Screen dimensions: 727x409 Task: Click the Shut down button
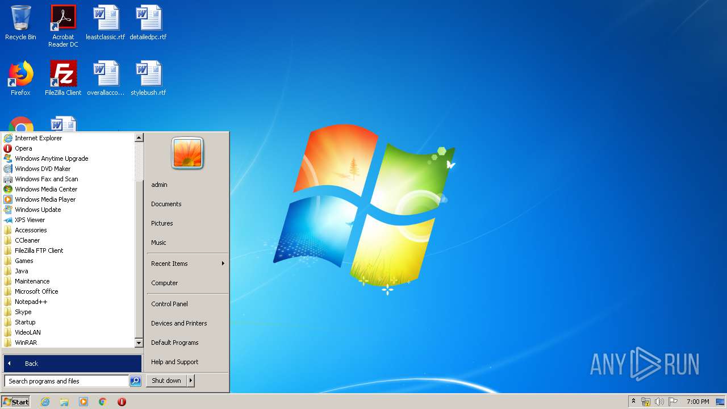(x=166, y=381)
